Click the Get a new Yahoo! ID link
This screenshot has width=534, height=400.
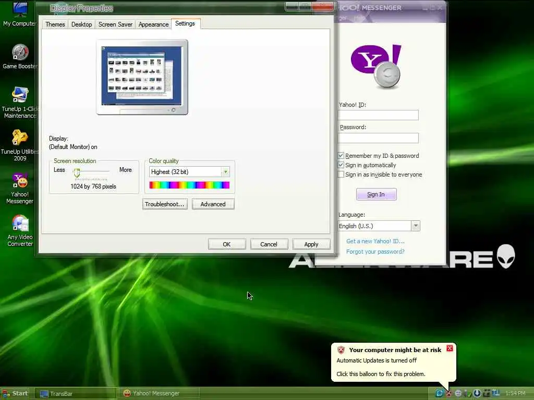click(x=375, y=241)
